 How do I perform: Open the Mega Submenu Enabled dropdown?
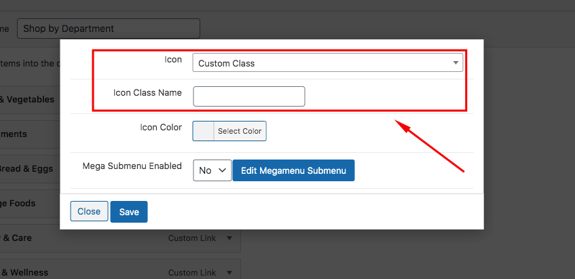(212, 170)
